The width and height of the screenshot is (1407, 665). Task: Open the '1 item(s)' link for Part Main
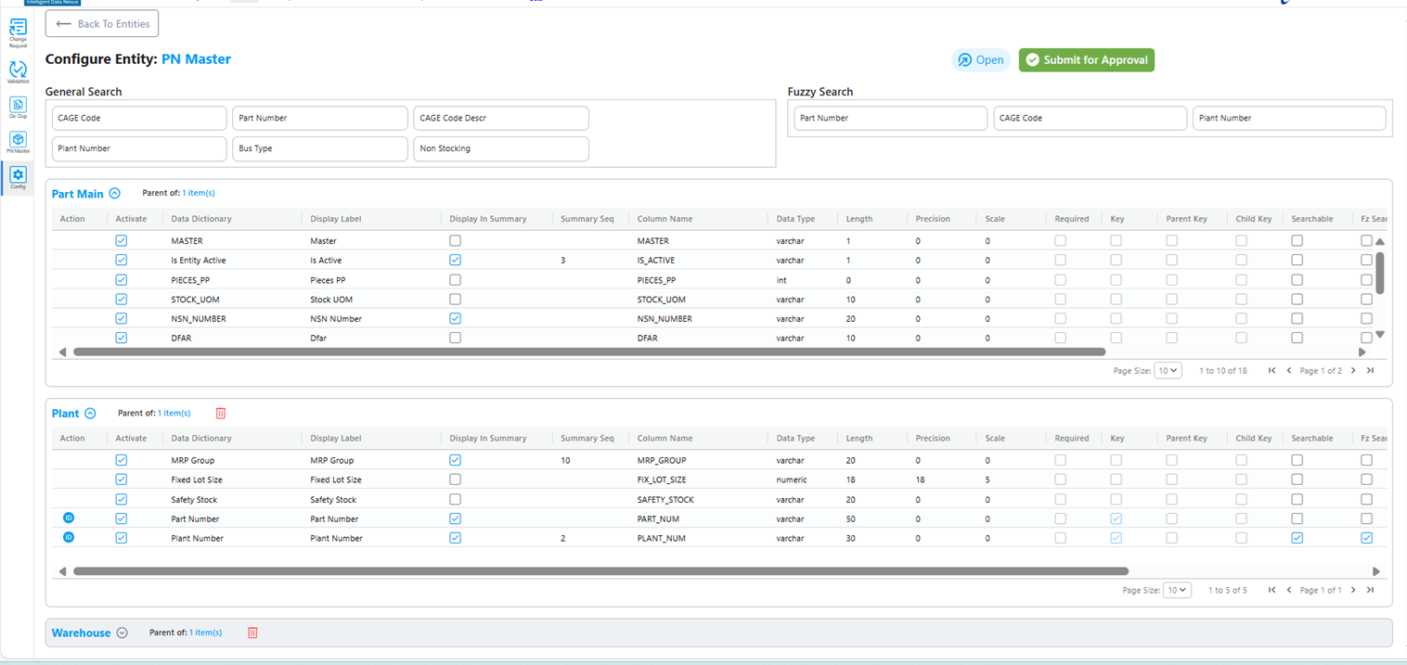point(198,193)
